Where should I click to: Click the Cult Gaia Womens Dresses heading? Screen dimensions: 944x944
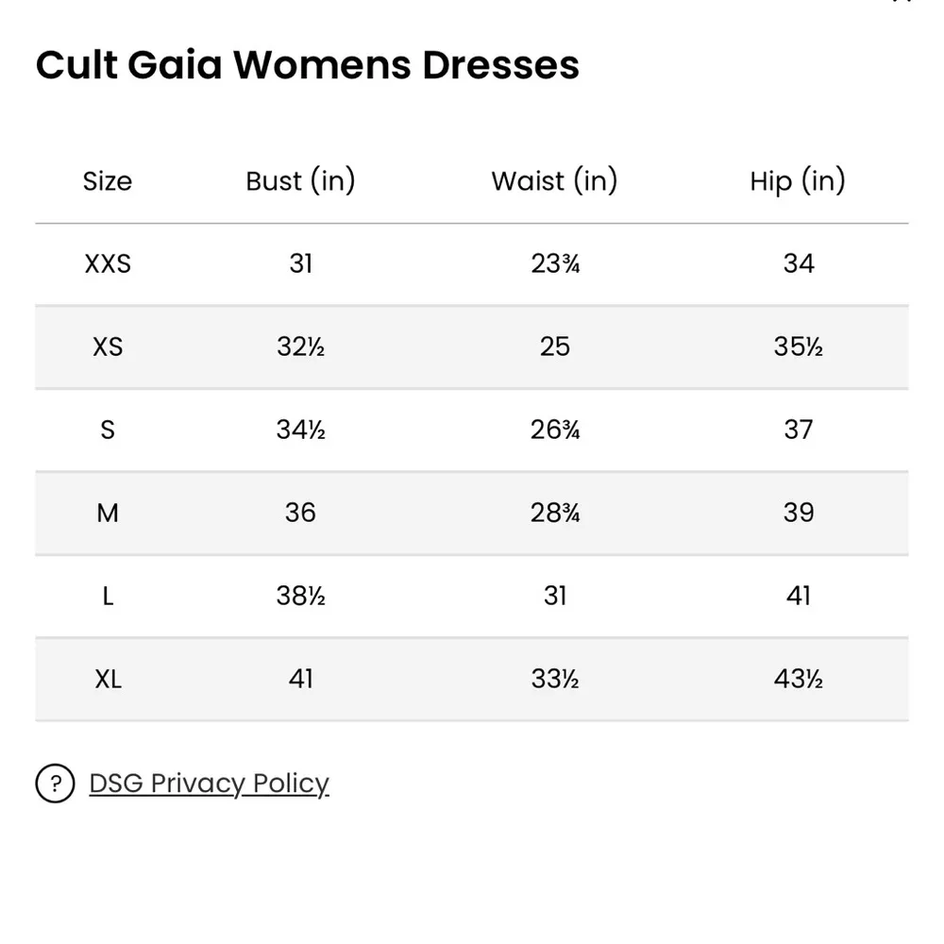click(308, 64)
